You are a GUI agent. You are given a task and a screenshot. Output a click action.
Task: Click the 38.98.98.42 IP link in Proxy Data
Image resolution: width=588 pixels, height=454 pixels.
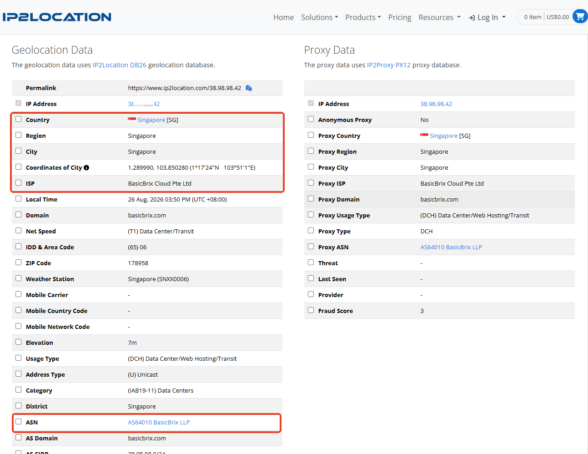click(x=436, y=104)
